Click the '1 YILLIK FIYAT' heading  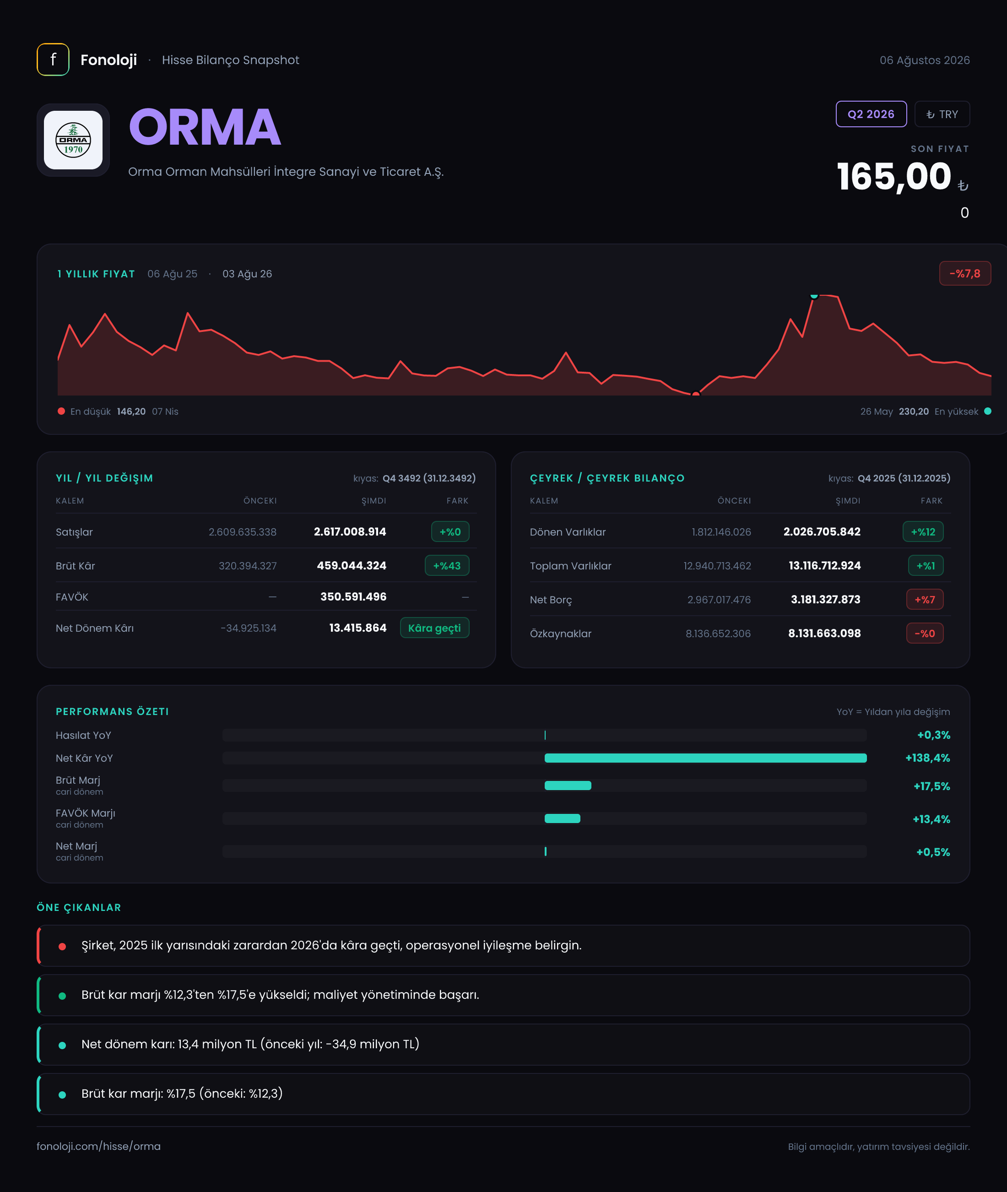pyautogui.click(x=96, y=274)
